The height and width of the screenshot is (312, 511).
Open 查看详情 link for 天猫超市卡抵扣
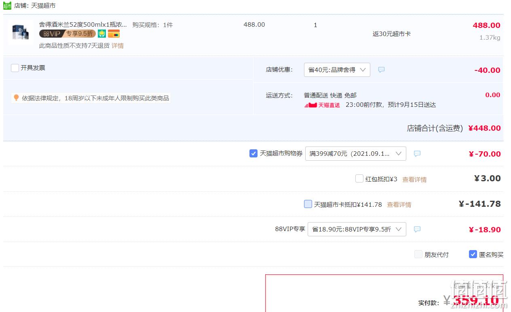399,205
